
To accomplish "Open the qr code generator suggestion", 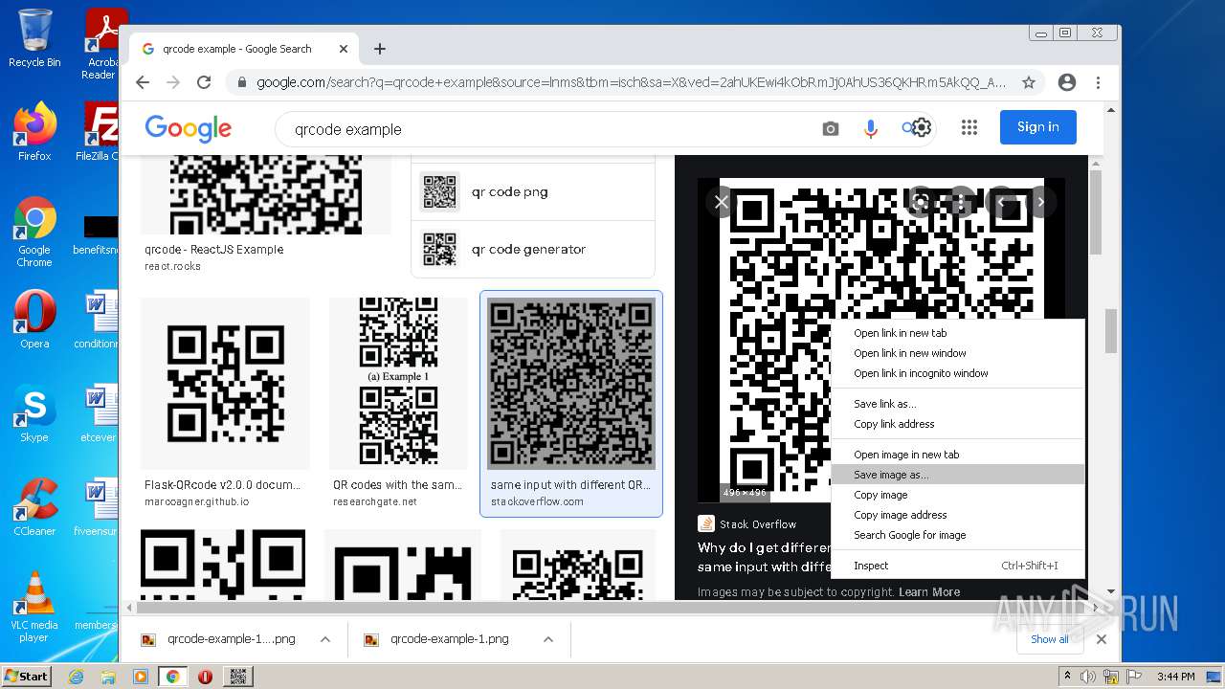I will (x=533, y=249).
